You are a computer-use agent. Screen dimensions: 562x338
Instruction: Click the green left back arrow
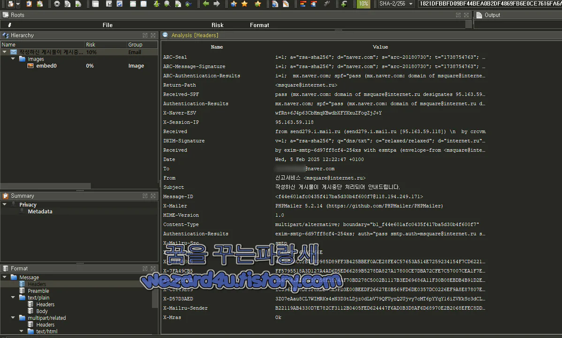(x=206, y=4)
